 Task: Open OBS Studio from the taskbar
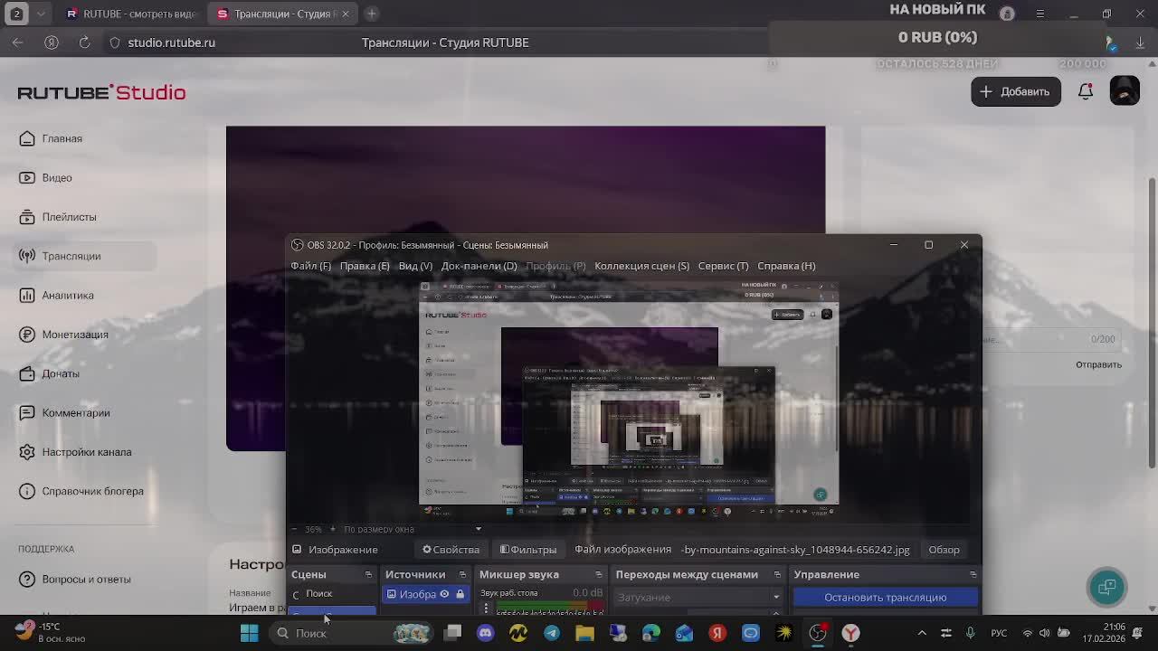click(818, 633)
